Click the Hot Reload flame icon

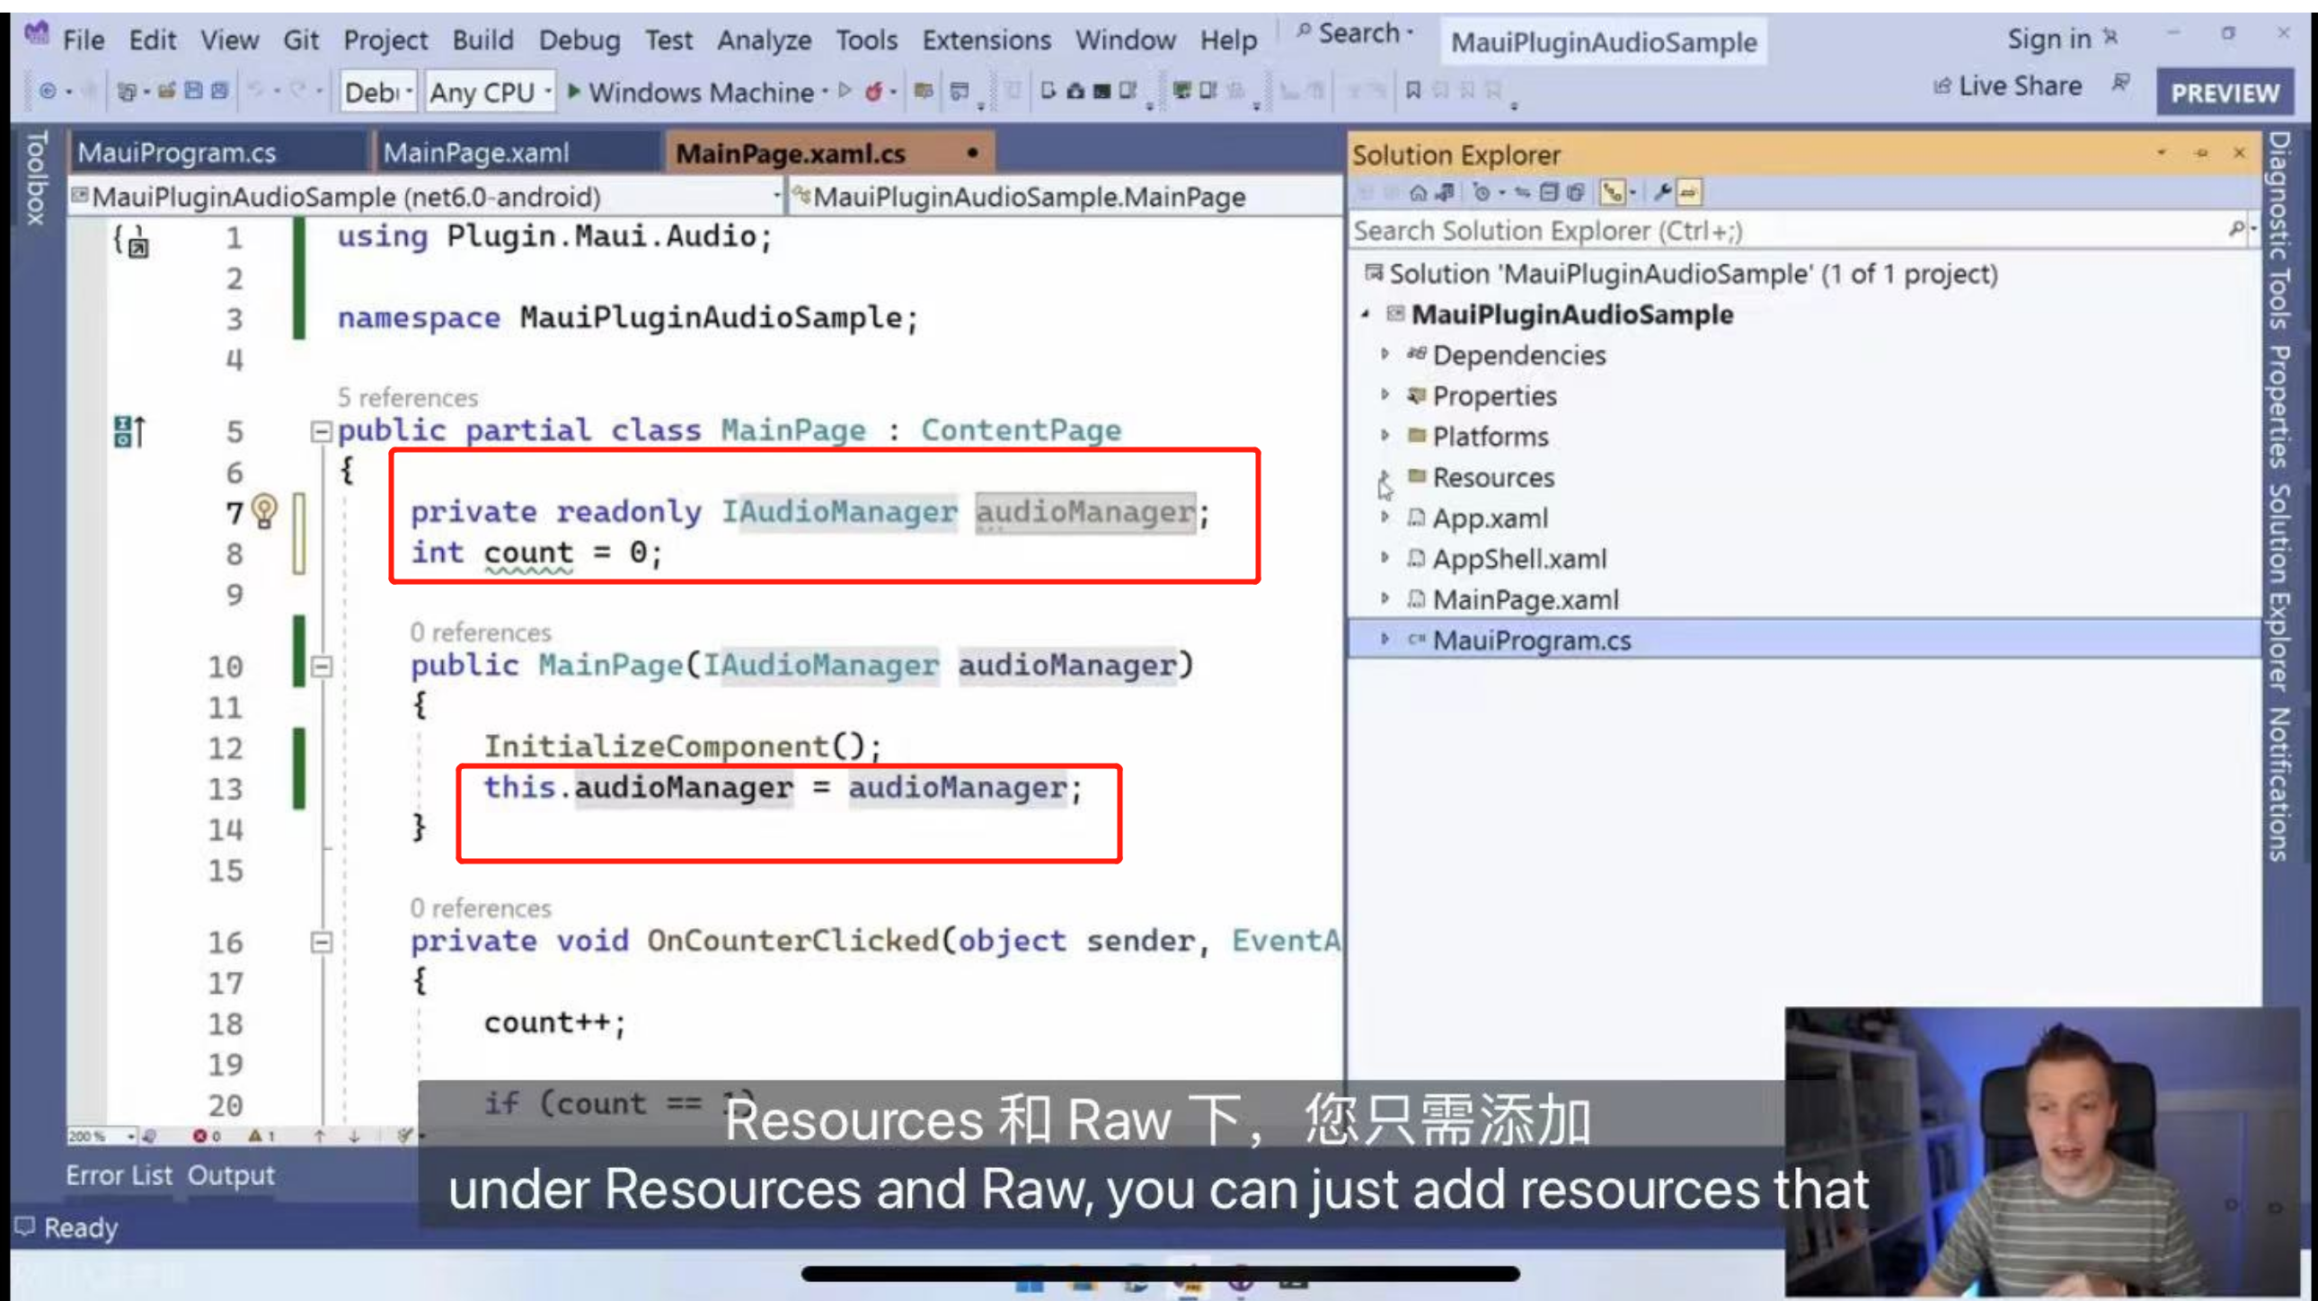[x=873, y=91]
